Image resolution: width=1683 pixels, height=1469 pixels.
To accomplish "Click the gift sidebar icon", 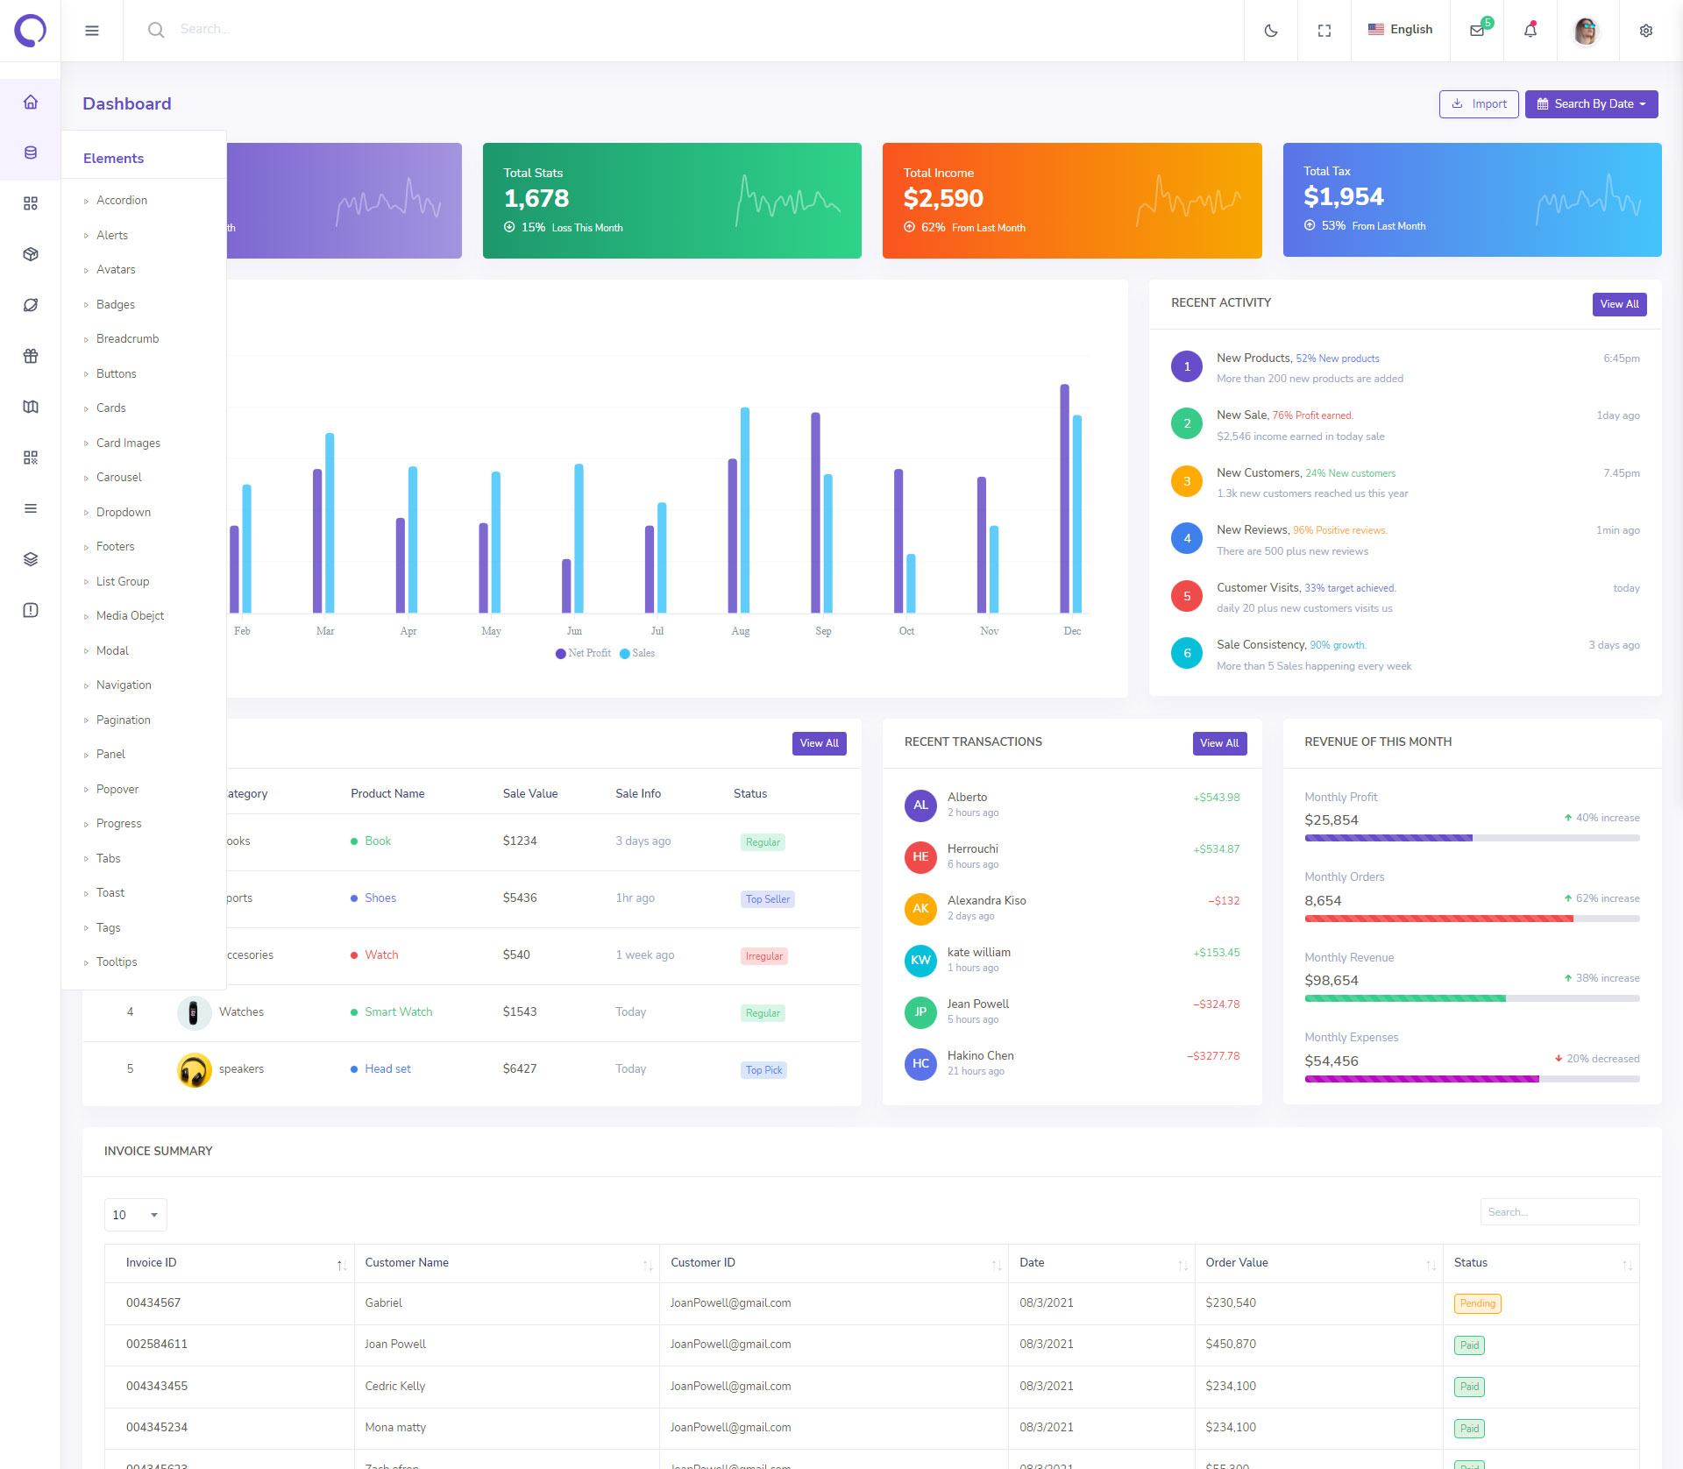I will tap(31, 356).
